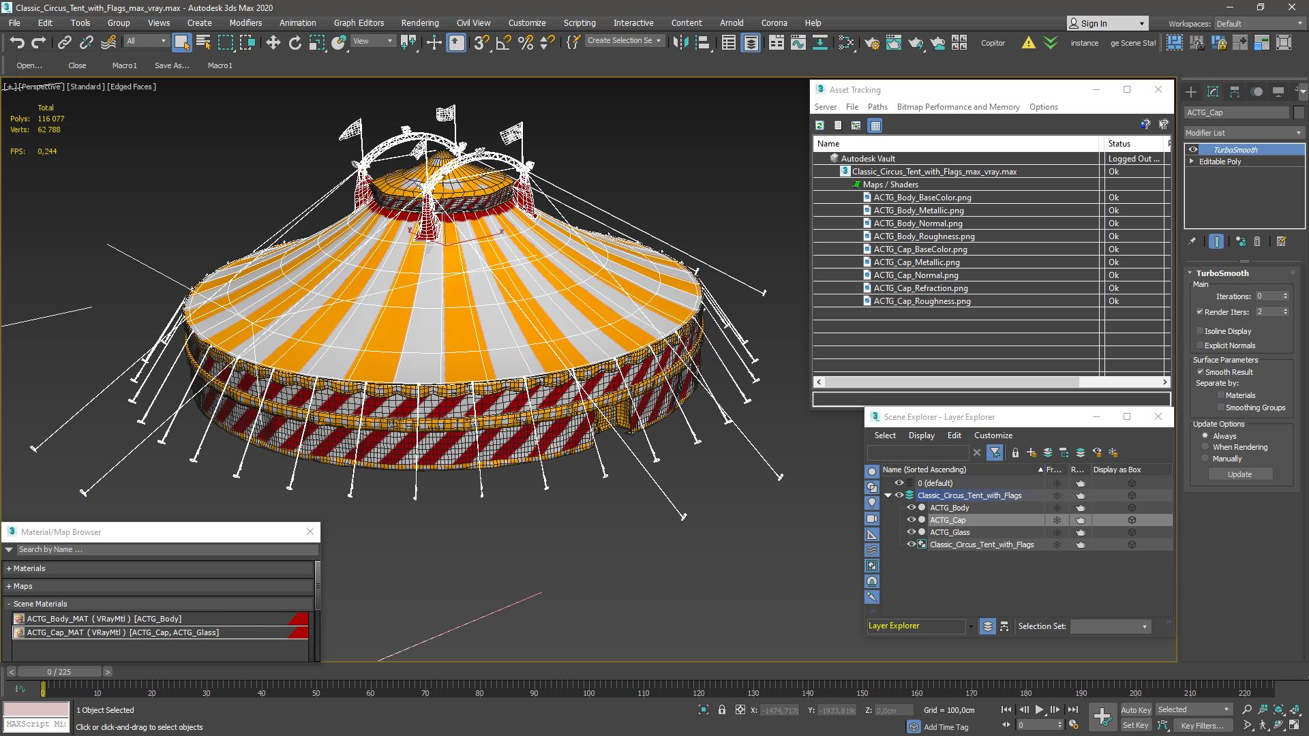Click Remove modifier trash icon
Viewport: 1309px width, 736px height.
[1257, 241]
